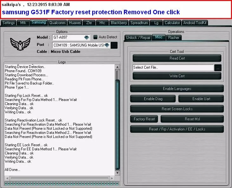Click Reset Screen Locks button
The height and width of the screenshot is (188, 232).
point(177,109)
